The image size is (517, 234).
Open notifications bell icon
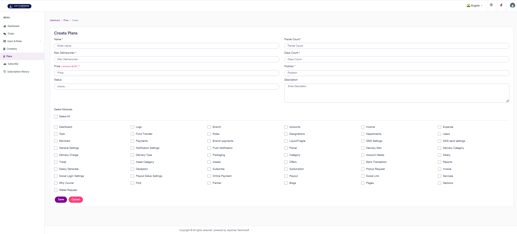click(501, 5)
